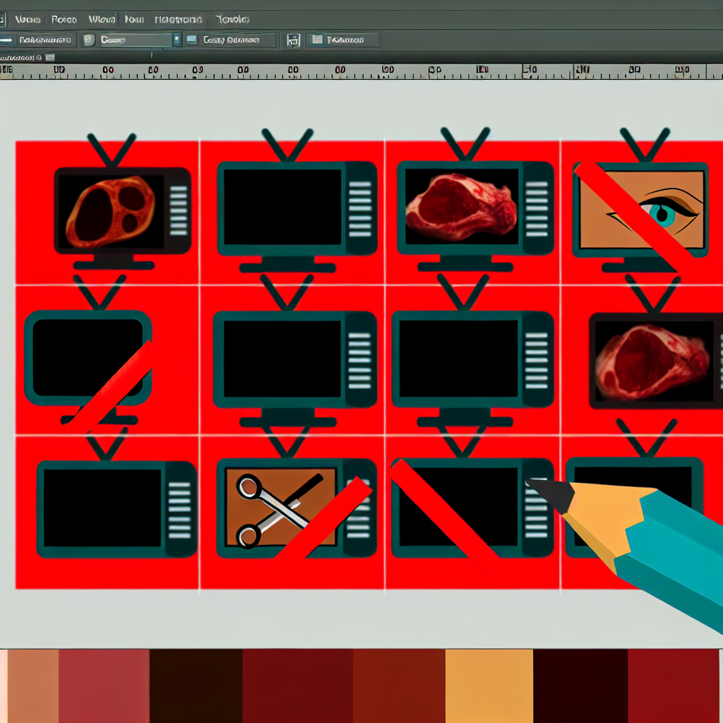Click the steak TV in the middle row

click(x=652, y=360)
